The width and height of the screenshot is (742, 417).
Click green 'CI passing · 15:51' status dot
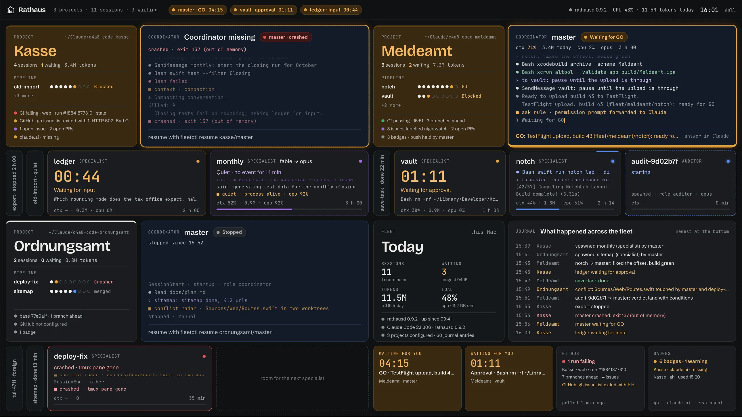[383, 121]
